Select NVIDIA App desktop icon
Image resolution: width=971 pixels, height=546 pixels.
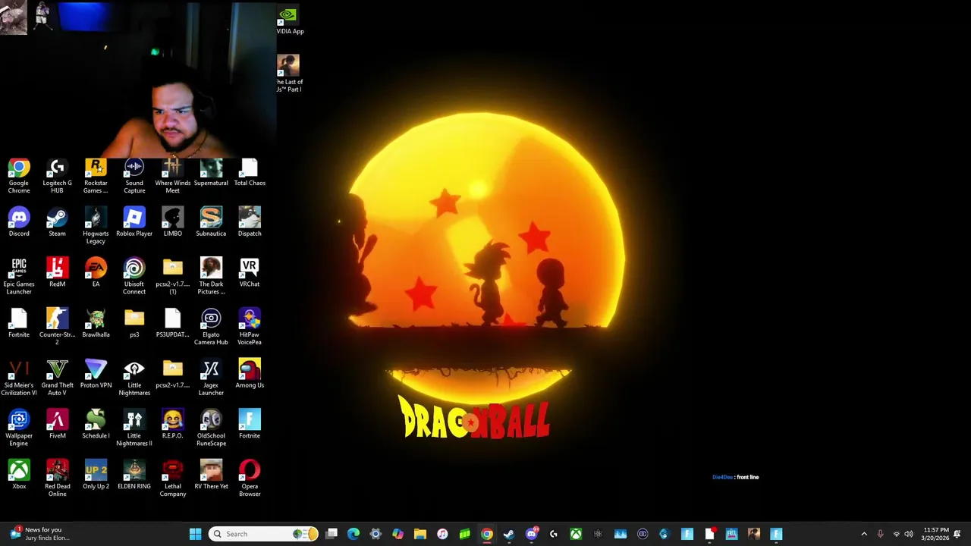point(290,21)
